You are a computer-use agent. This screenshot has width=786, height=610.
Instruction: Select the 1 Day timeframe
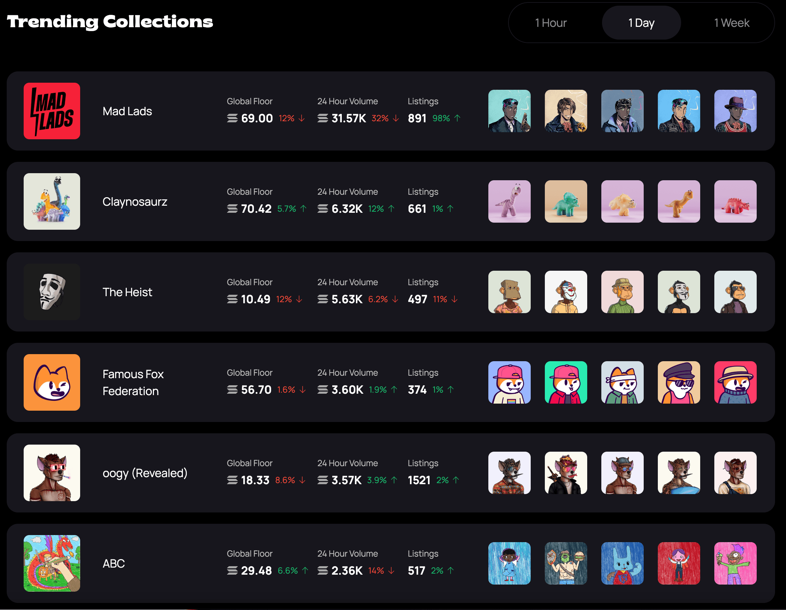coord(641,23)
